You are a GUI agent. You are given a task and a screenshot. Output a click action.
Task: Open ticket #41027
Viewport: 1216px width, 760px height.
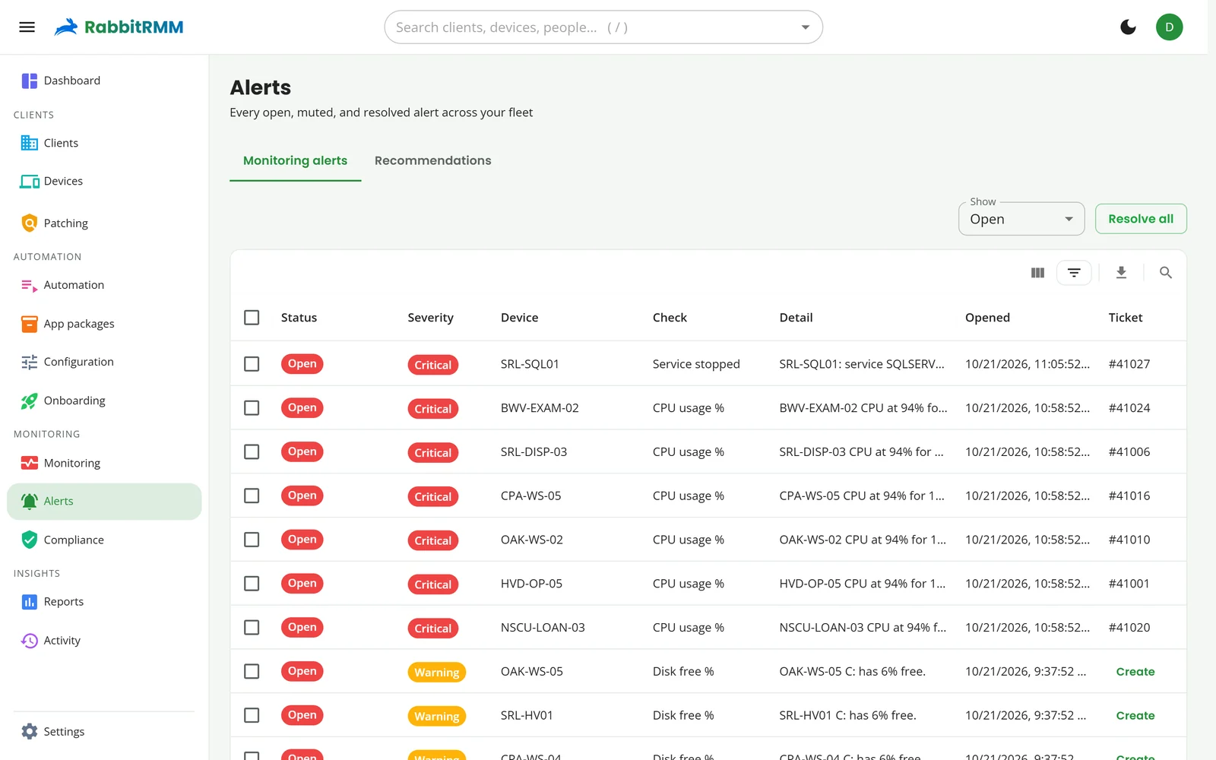pyautogui.click(x=1129, y=364)
